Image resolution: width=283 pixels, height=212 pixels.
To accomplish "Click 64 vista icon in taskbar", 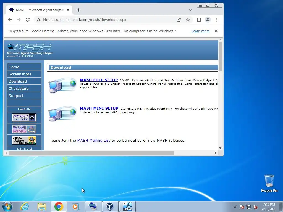I will pyautogui.click(x=127, y=206).
